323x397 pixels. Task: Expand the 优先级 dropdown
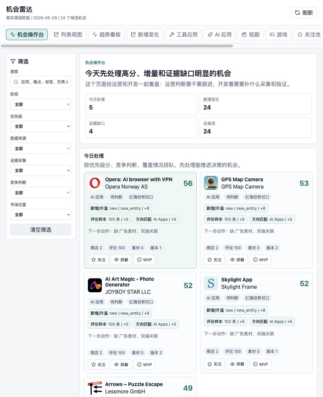click(41, 126)
